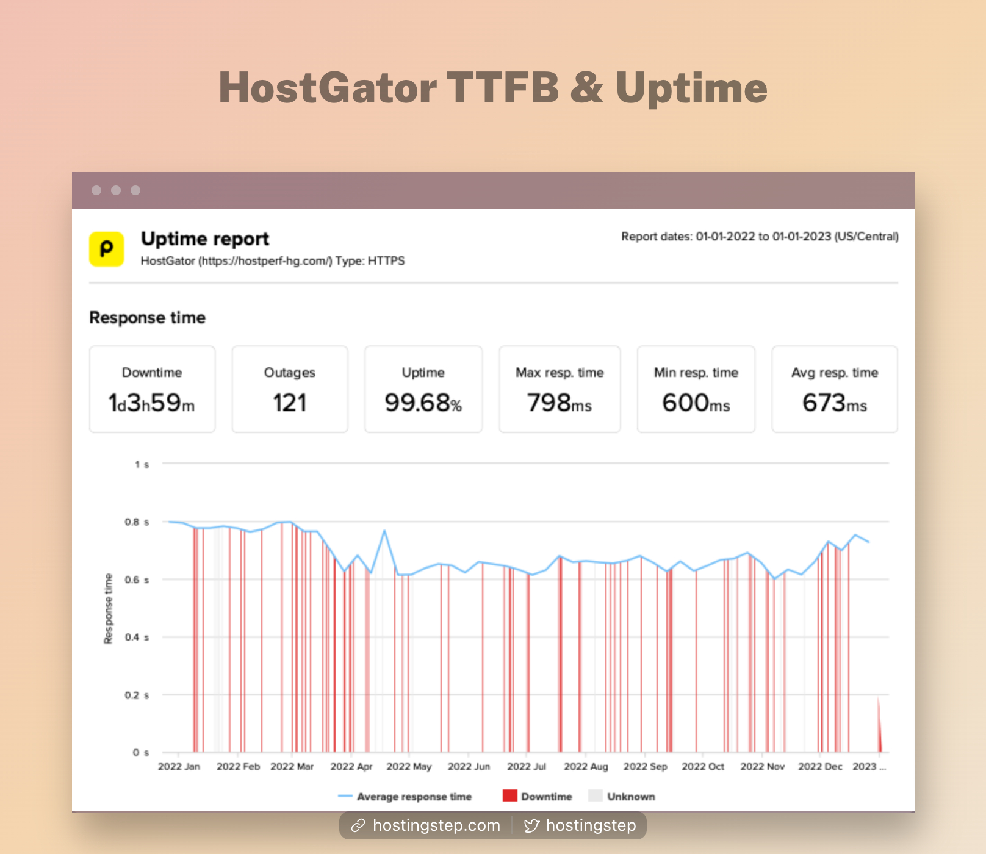Image resolution: width=986 pixels, height=854 pixels.
Task: Click the 2022 Jul axis label
Action: coord(527,766)
